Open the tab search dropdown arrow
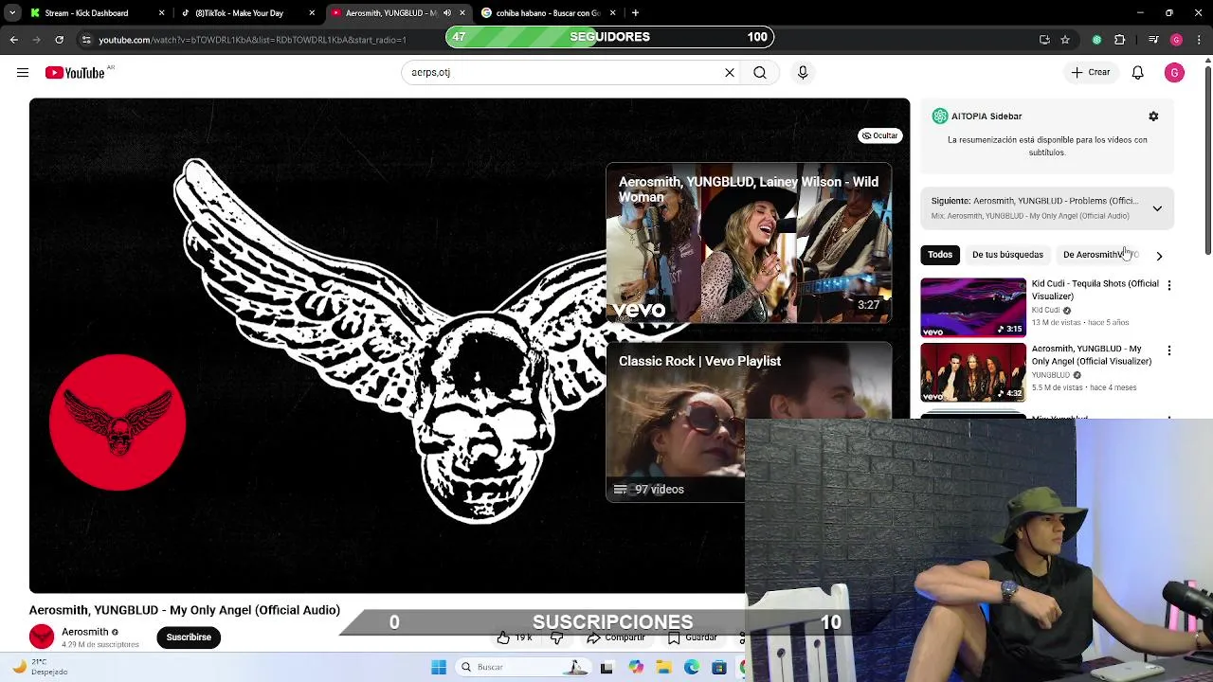1213x682 pixels. (12, 13)
